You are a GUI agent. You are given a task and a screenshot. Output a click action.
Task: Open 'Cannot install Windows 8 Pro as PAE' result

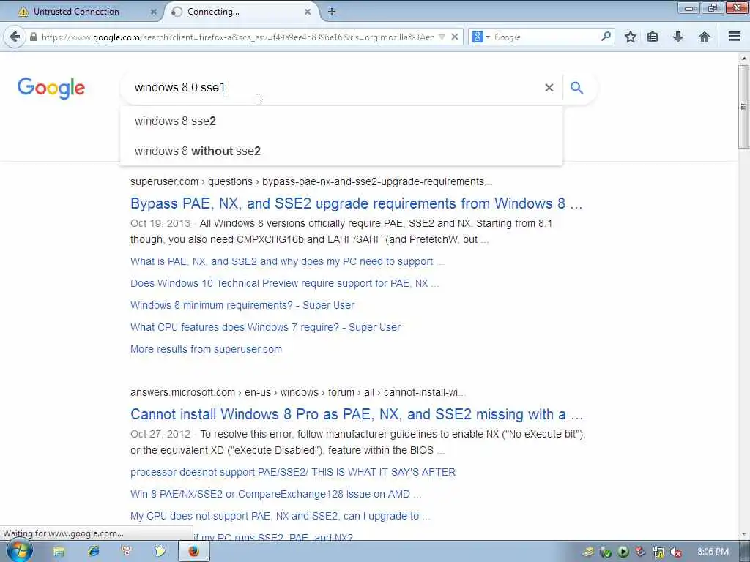[x=357, y=414]
